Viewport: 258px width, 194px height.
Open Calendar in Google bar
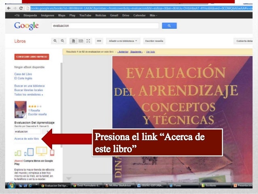(x=140, y=15)
